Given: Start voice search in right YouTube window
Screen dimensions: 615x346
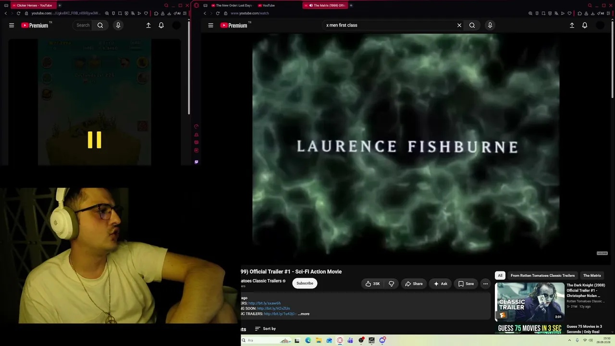Looking at the screenshot, I should 490,25.
